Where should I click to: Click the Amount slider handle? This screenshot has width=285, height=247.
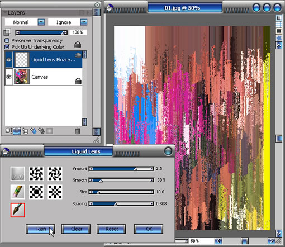point(136,169)
